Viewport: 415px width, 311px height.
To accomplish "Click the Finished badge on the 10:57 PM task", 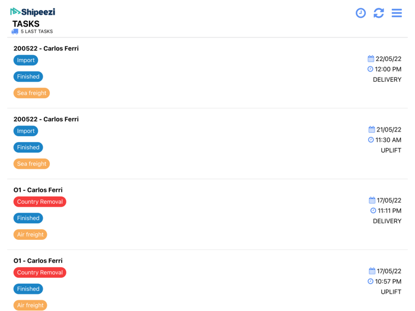I will (28, 289).
